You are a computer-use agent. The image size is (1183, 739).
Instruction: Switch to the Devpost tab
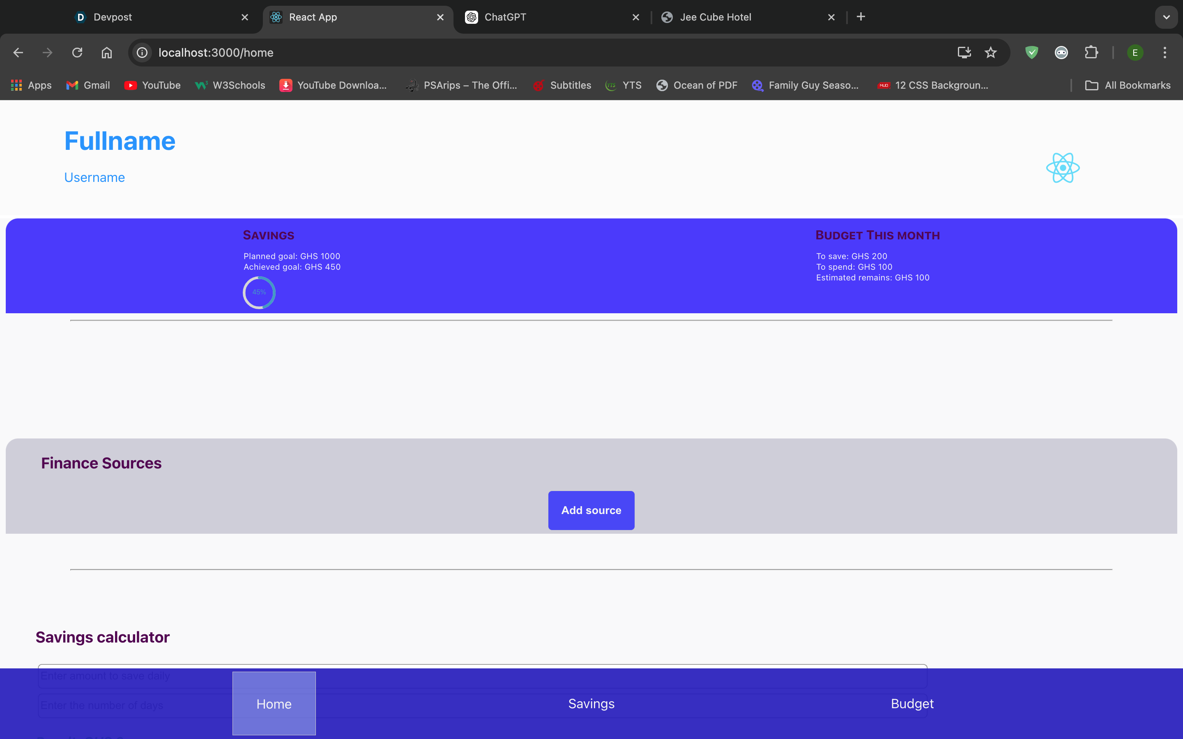pos(113,17)
